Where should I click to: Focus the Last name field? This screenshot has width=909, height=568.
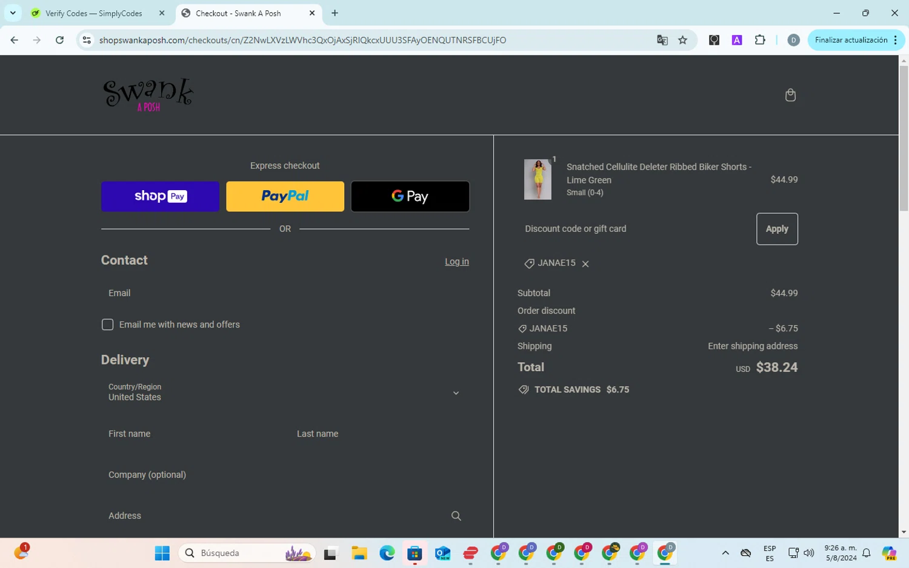379,434
